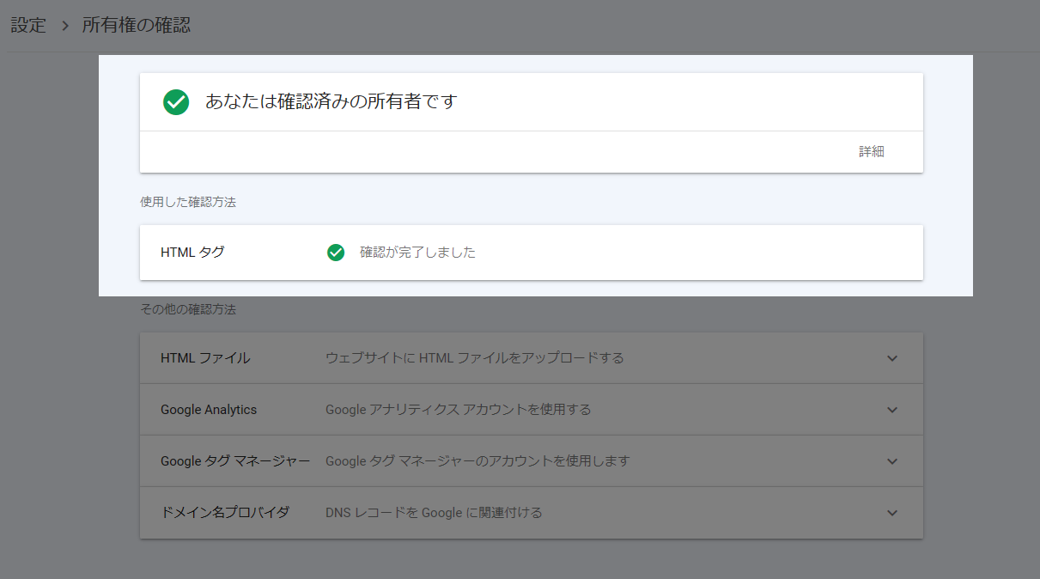The height and width of the screenshot is (579, 1040).
Task: Choose the Google タグ マネージャー method label
Action: click(234, 461)
